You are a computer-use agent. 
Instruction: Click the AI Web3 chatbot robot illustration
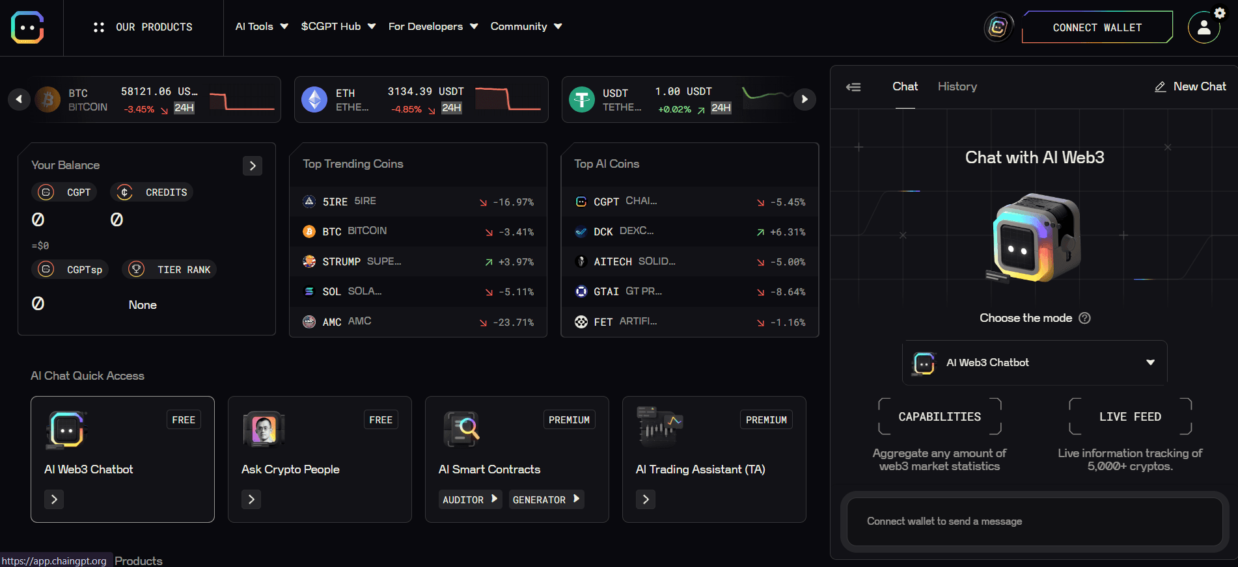[1034, 239]
